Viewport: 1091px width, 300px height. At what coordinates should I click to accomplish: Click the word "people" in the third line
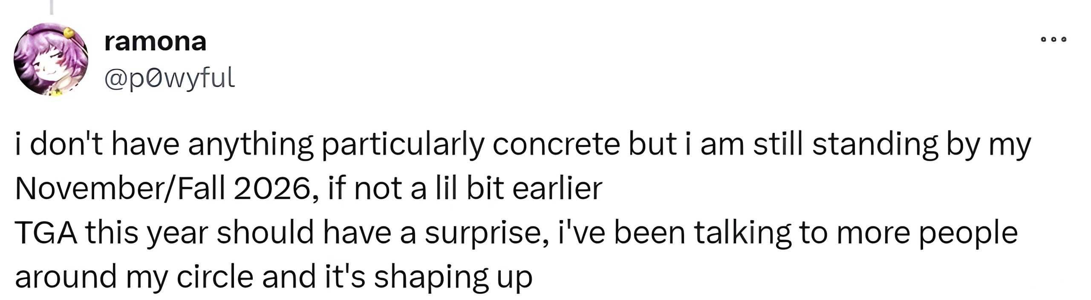968,233
